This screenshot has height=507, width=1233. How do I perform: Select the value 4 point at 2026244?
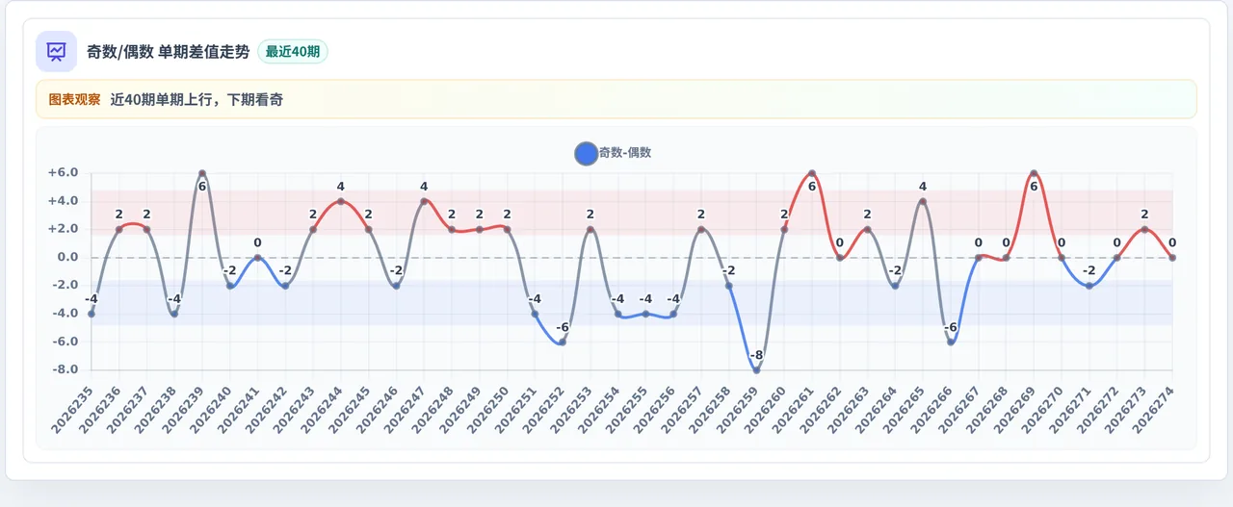click(x=341, y=201)
